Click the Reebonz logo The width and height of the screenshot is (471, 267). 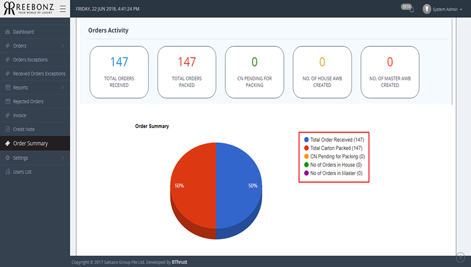28,8
